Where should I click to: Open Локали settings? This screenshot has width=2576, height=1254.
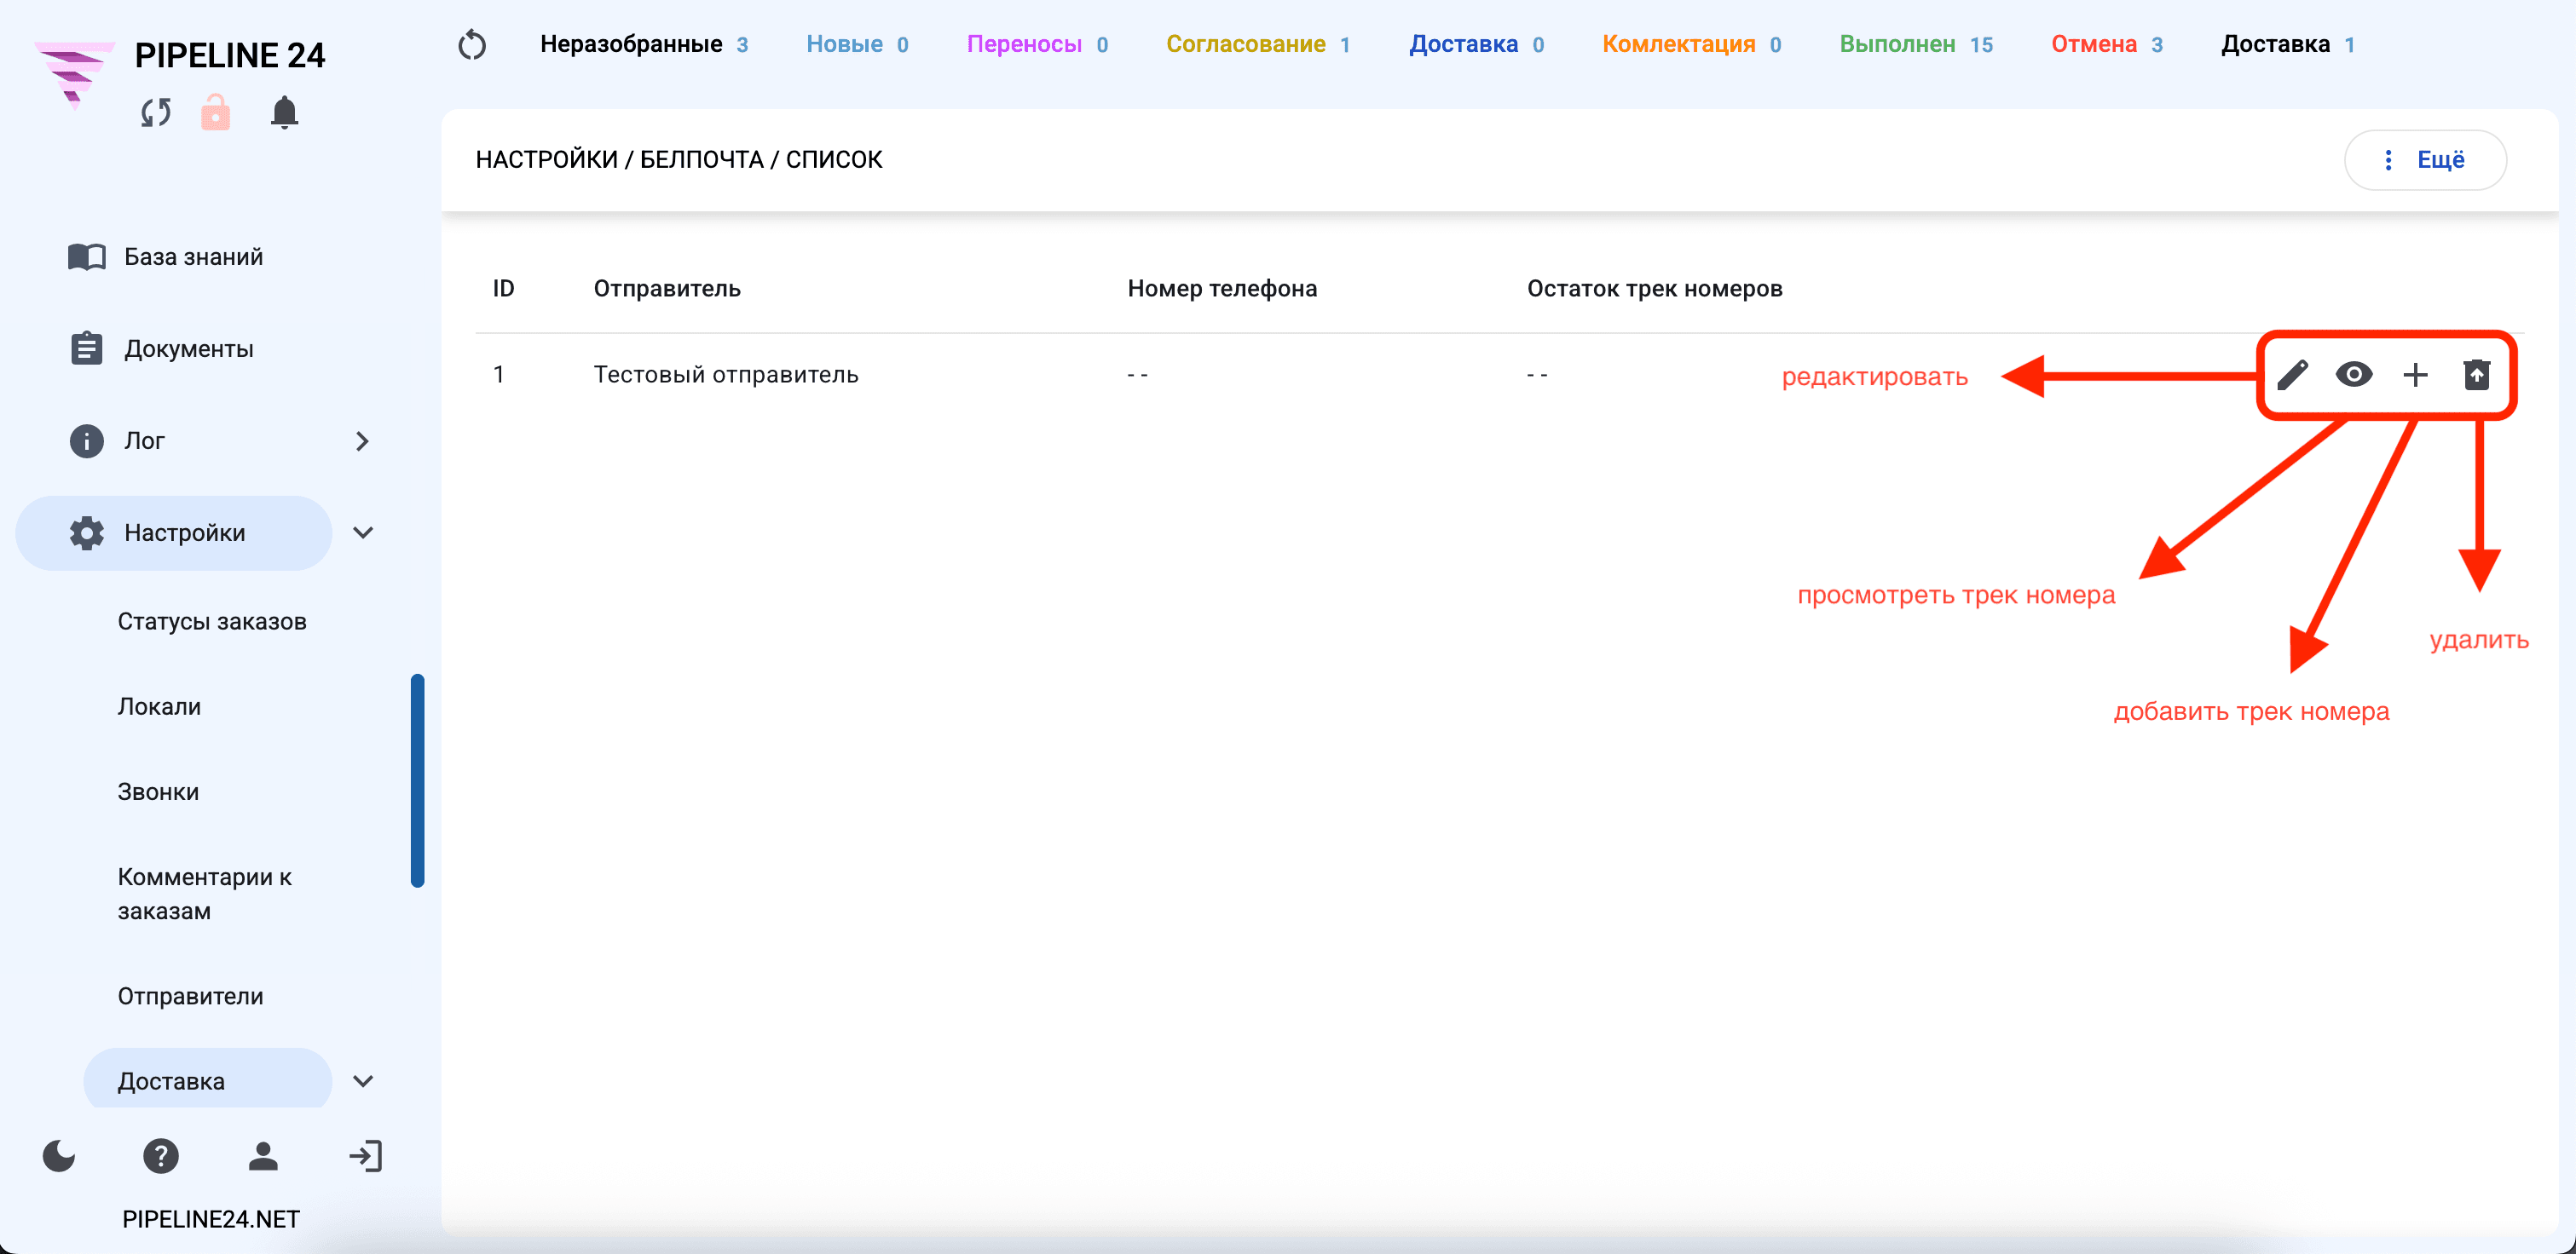pos(159,706)
